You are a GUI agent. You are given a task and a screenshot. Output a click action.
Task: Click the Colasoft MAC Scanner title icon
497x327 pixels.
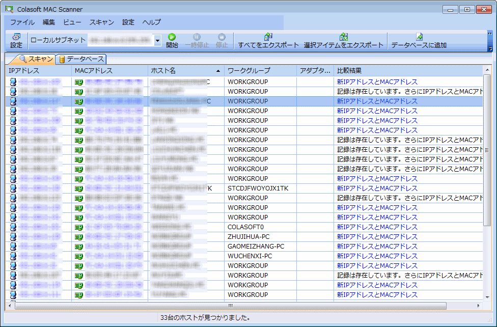tap(9, 9)
